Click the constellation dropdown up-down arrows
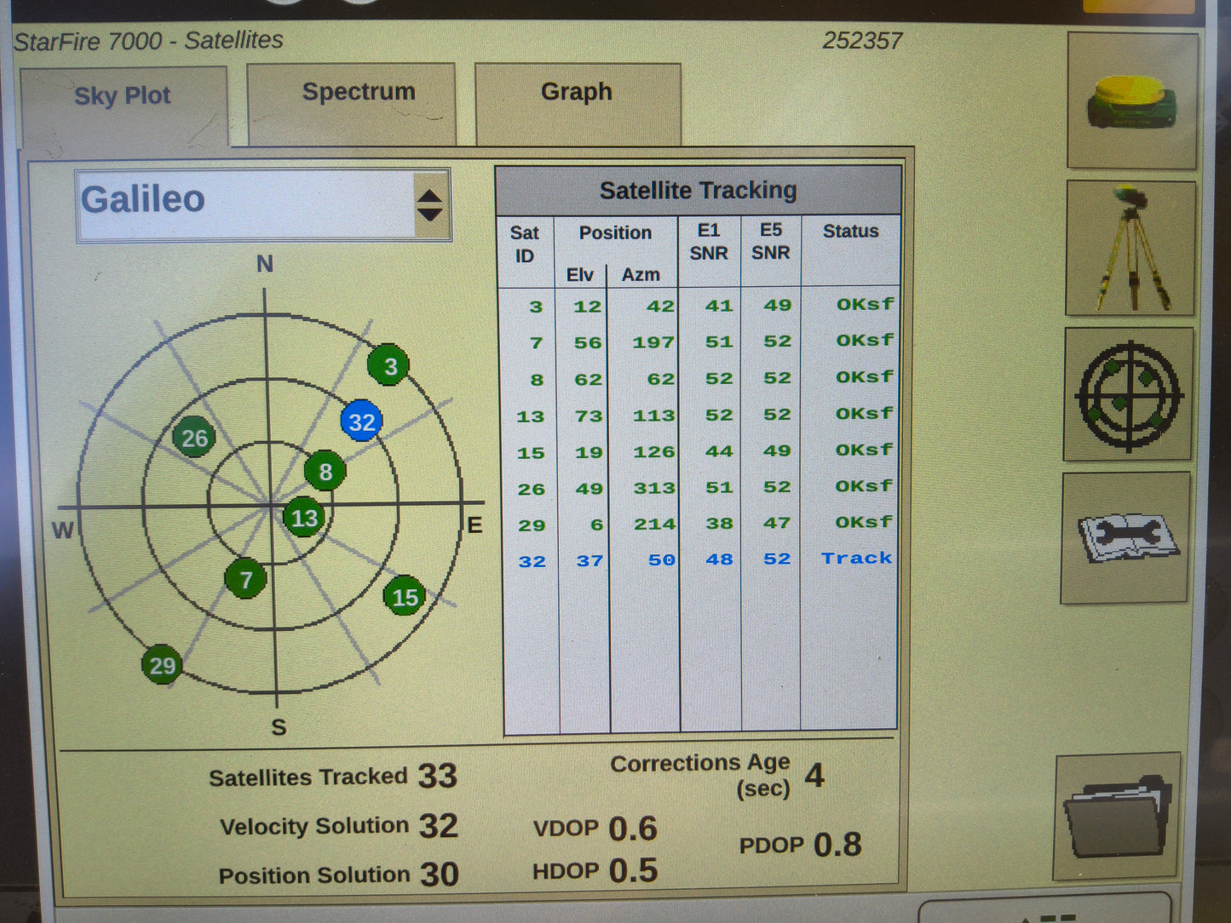This screenshot has height=923, width=1231. [x=429, y=205]
